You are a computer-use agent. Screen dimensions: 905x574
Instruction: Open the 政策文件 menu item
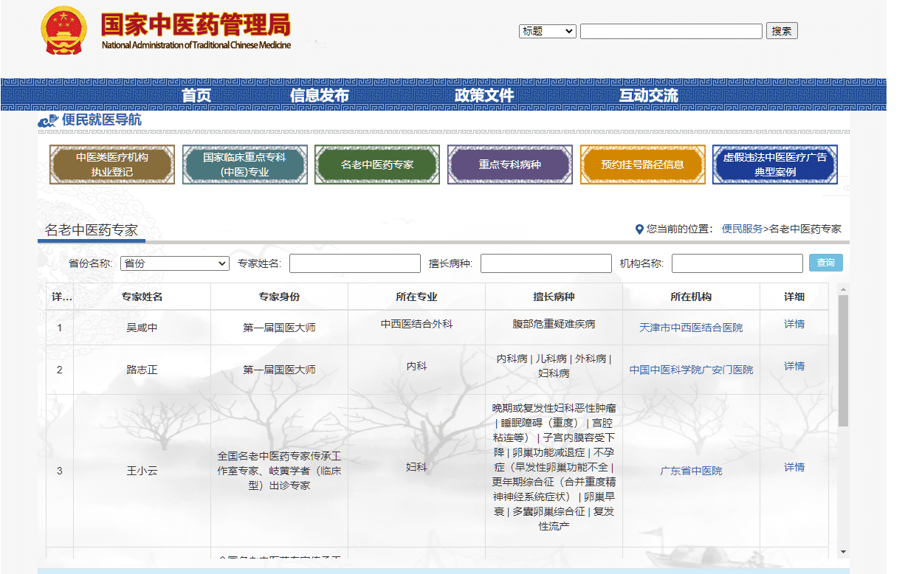click(484, 95)
